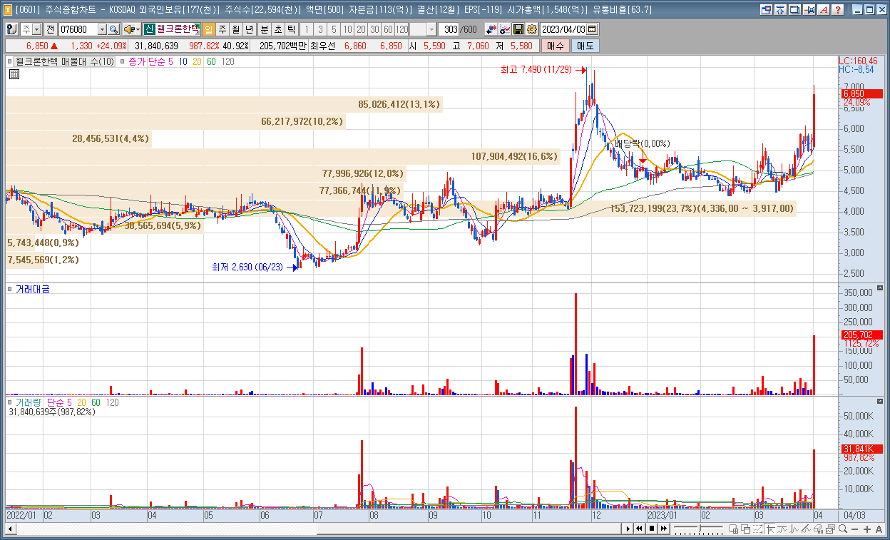Click the send-to-top window icon

point(779,10)
